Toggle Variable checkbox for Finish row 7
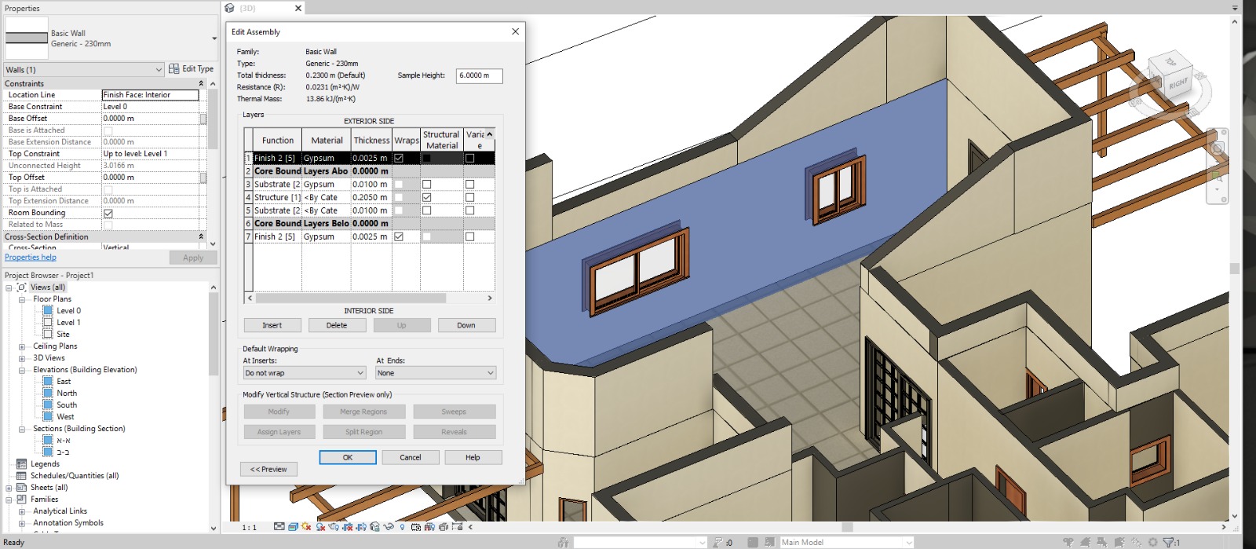Image resolution: width=1256 pixels, height=549 pixels. [469, 236]
